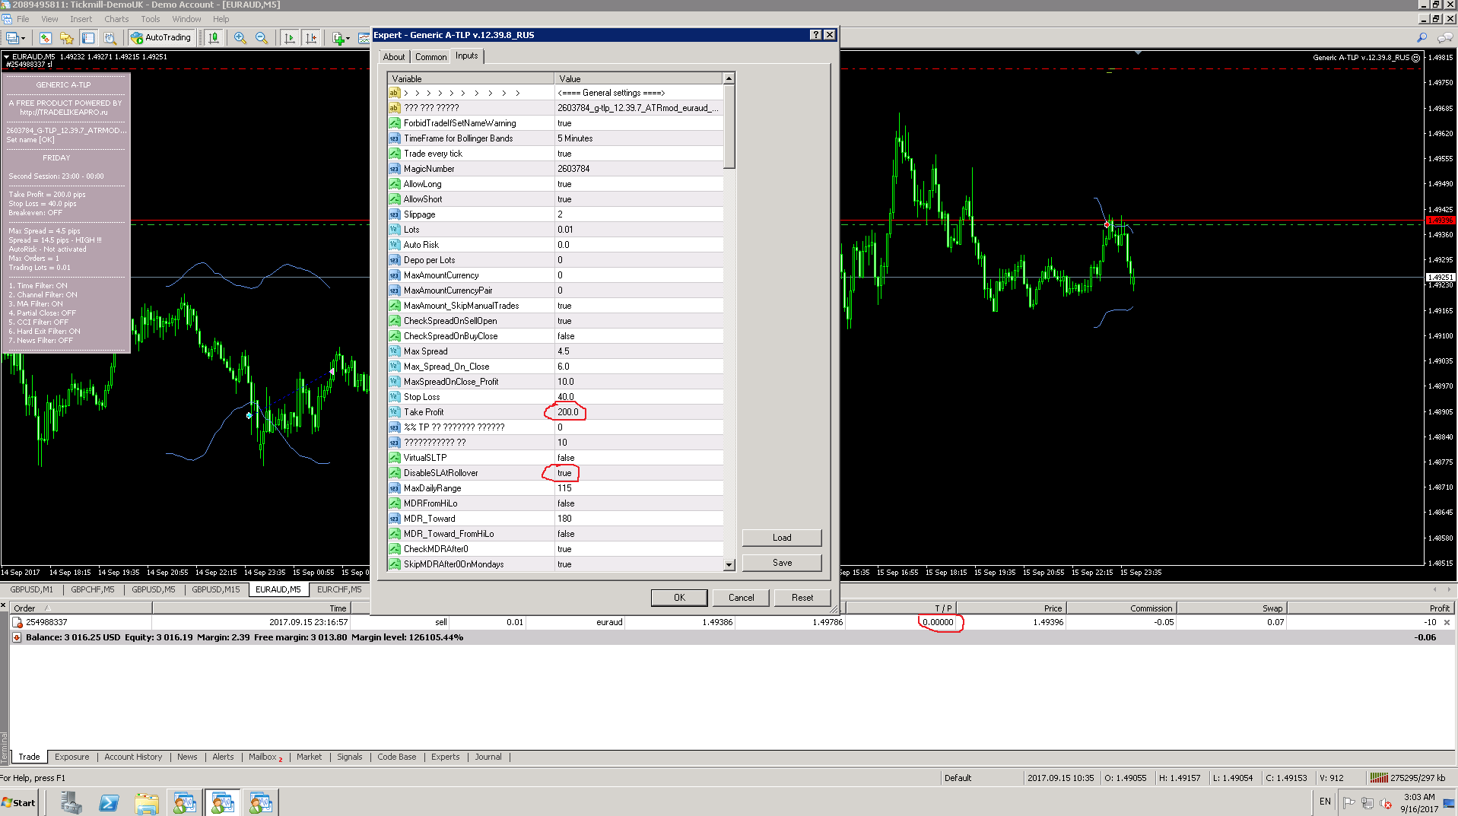Viewport: 1458px width, 816px height.
Task: Open the TimeFrame for Bollinger Bands value
Action: [575, 138]
